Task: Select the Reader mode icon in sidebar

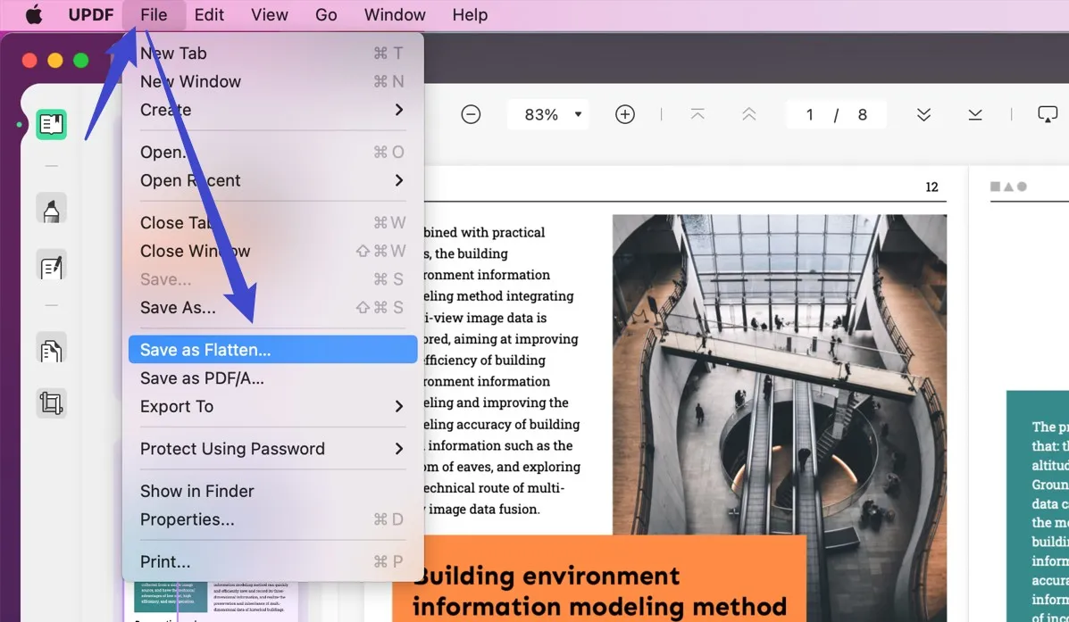Action: [x=51, y=124]
